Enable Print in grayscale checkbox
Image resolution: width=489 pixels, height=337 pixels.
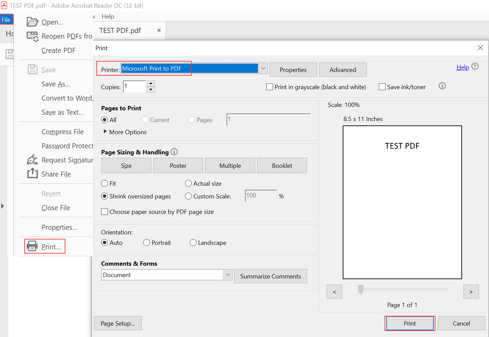[x=270, y=87]
